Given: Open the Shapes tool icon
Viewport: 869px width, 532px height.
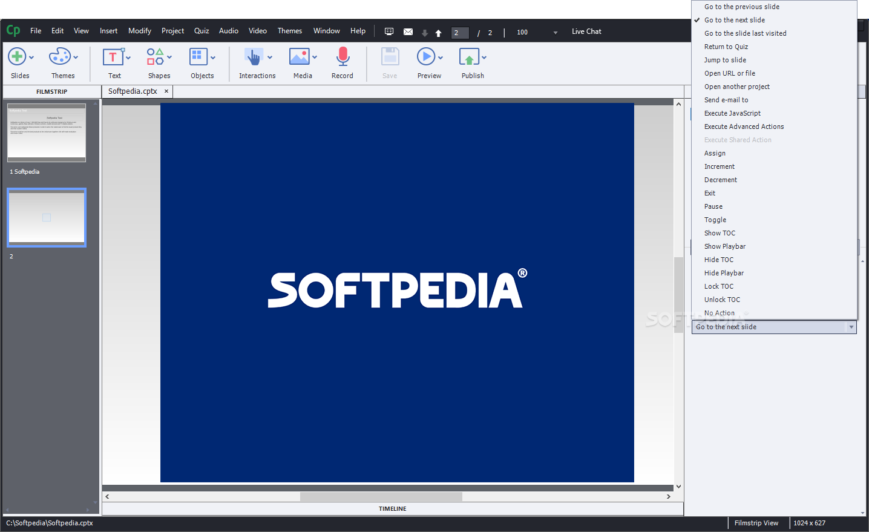Looking at the screenshot, I should click(156, 57).
